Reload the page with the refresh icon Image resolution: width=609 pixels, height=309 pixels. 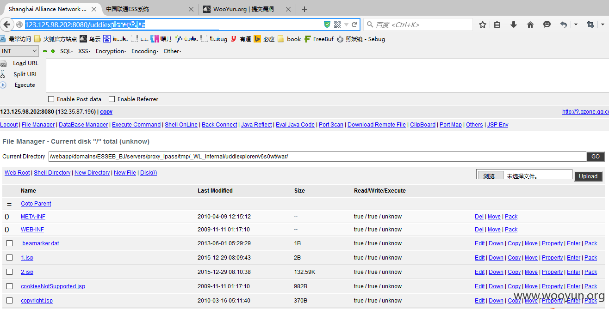[354, 24]
